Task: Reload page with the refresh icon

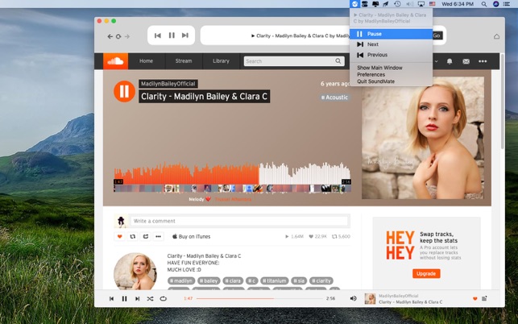Action: coord(118,36)
